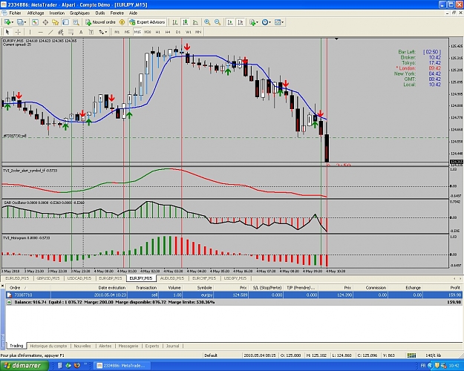Image resolution: width=464 pixels, height=371 pixels.
Task: Open the Arrows objects dropdown
Action: point(103,32)
